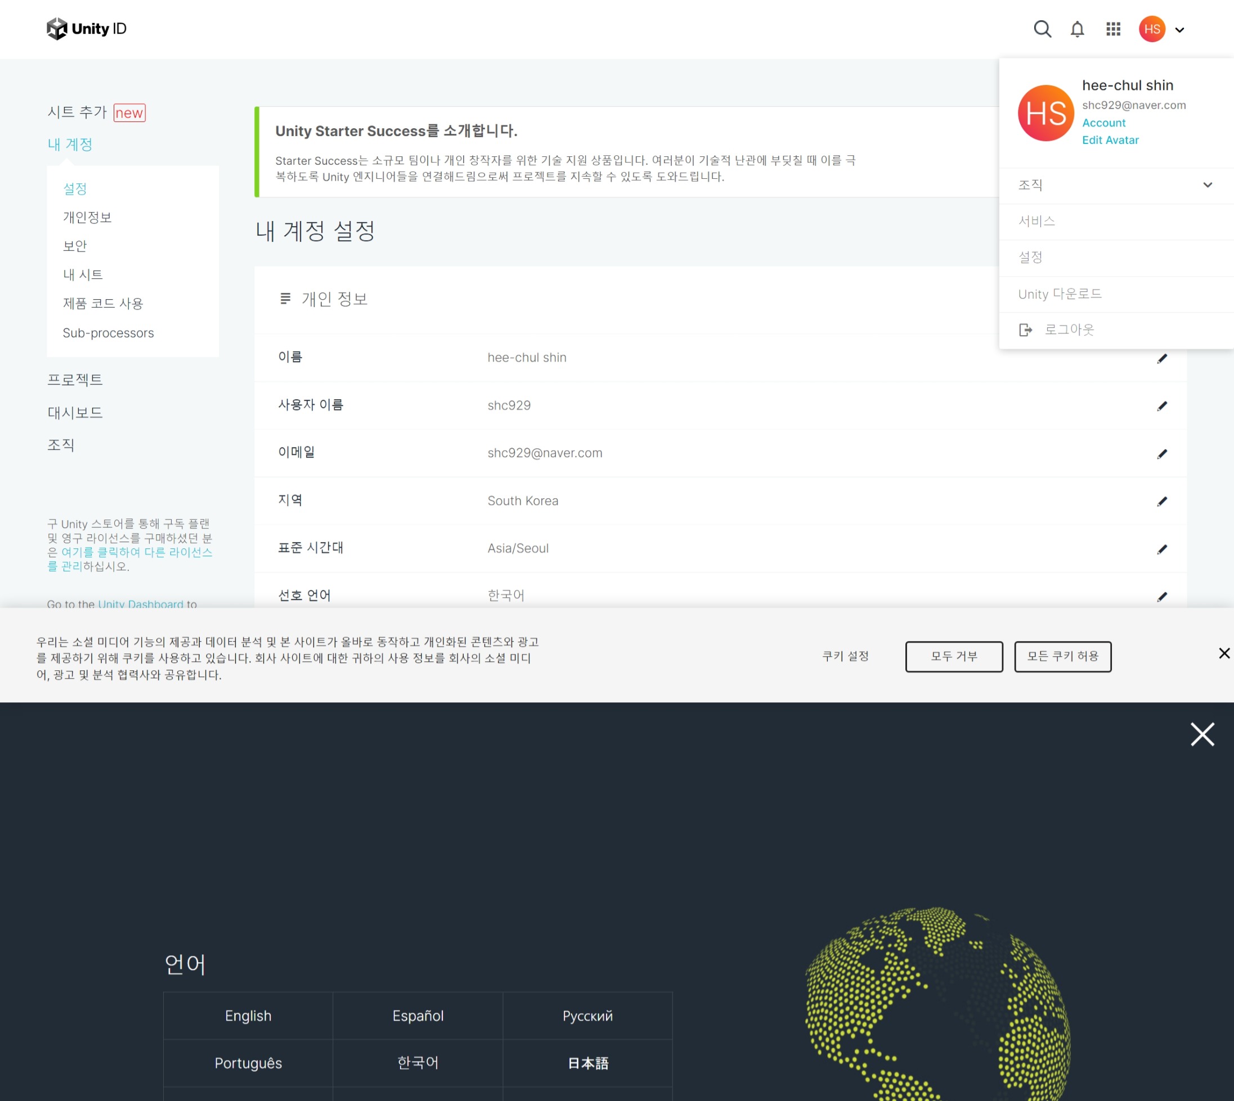Go to 대시보드 in sidebar
1234x1101 pixels.
coord(75,413)
